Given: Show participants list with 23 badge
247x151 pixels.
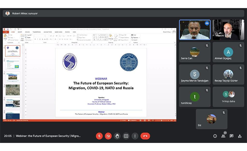Looking at the screenshot, I should click(x=223, y=136).
